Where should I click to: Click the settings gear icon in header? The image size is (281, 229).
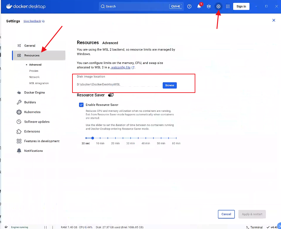[x=218, y=6]
